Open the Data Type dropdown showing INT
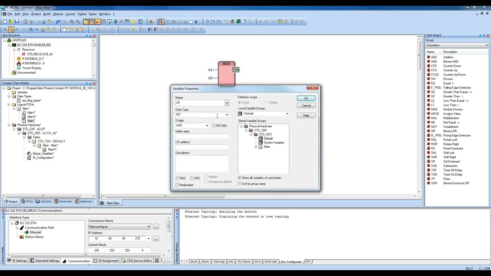The height and width of the screenshot is (276, 491). click(x=227, y=115)
